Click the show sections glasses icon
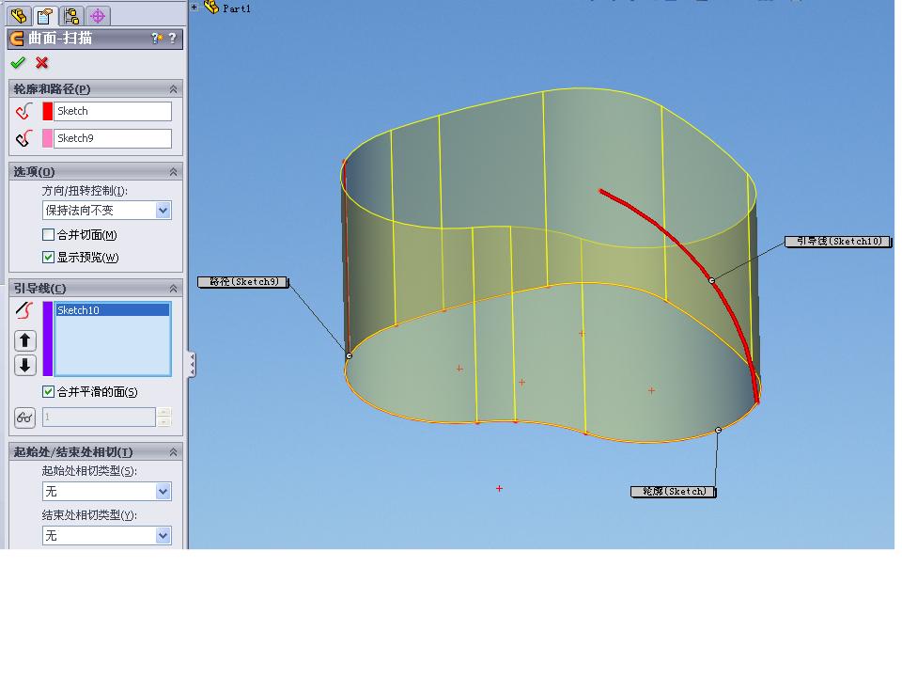This screenshot has height=677, width=902. (x=24, y=417)
